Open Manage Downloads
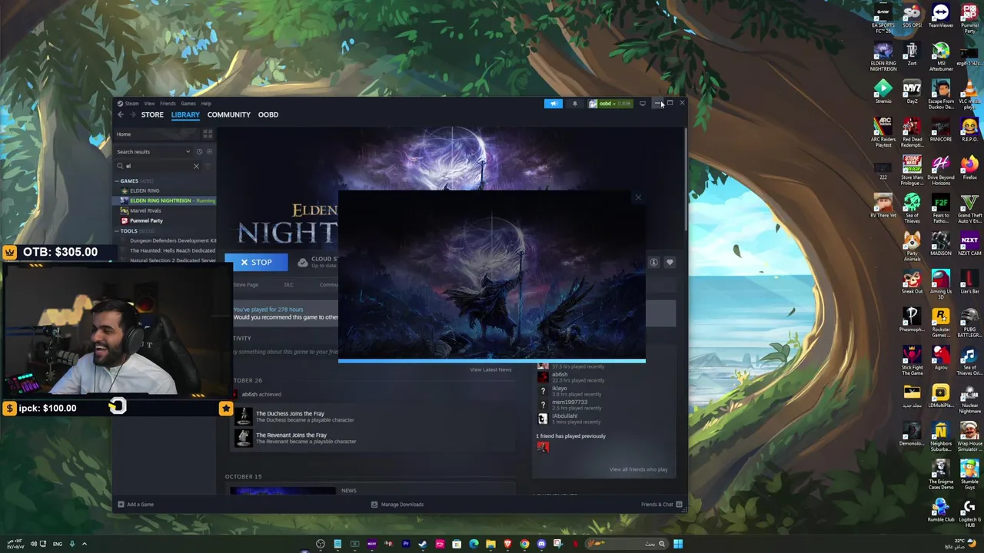984x553 pixels. [397, 505]
